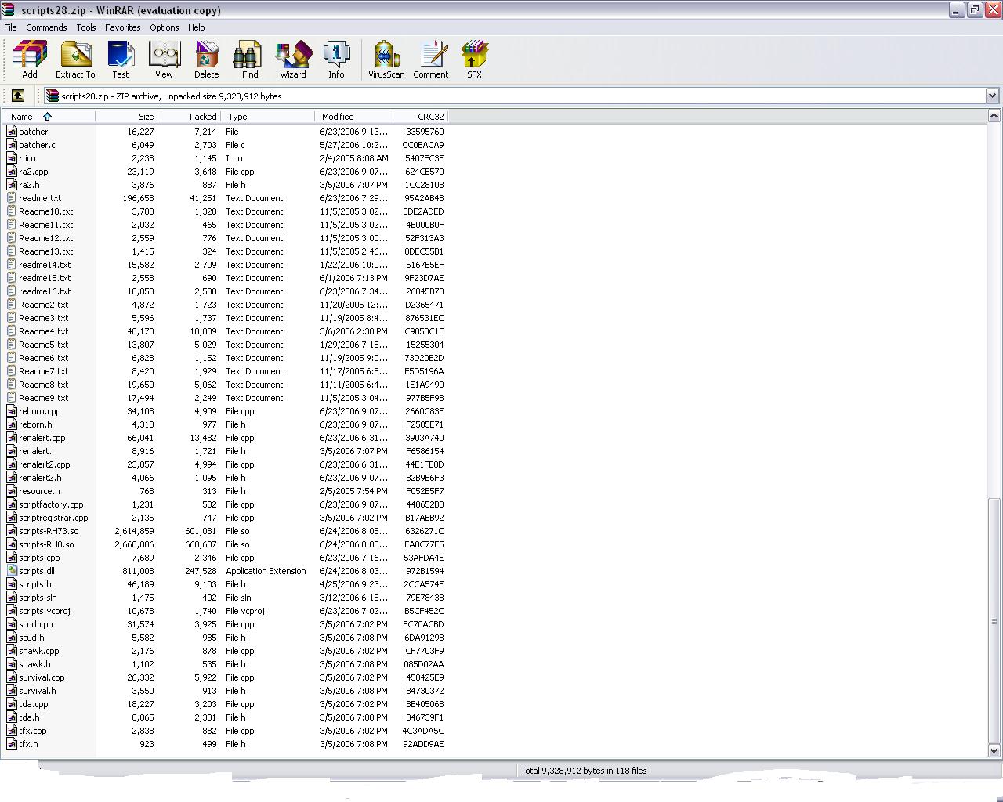Click the Extract To icon
Viewport: 1003px width, 802px height.
pos(75,60)
